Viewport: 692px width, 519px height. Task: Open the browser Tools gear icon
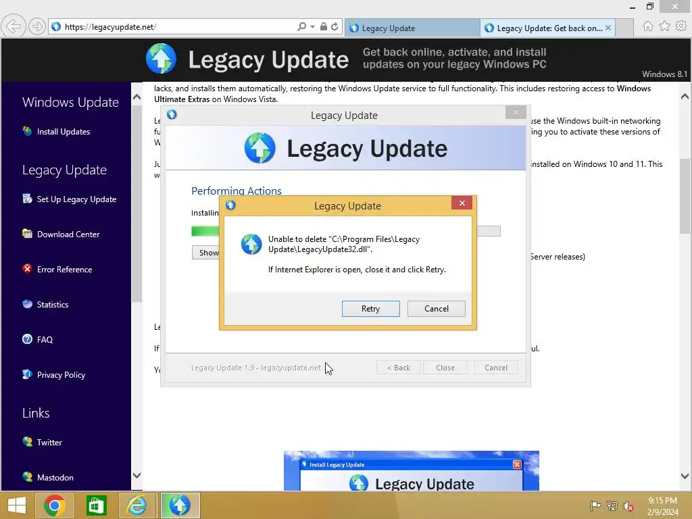(681, 26)
